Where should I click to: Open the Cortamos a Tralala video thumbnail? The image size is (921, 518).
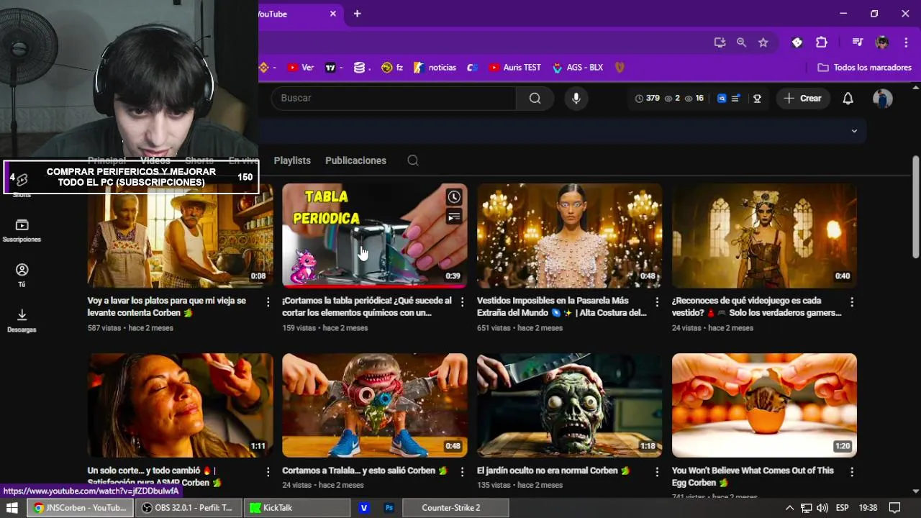[375, 405]
